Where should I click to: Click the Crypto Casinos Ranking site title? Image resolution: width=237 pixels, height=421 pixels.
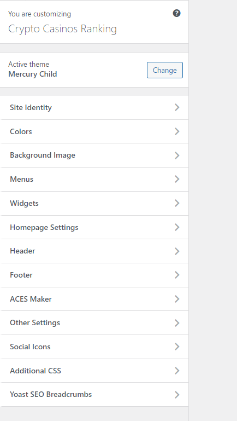click(x=62, y=29)
